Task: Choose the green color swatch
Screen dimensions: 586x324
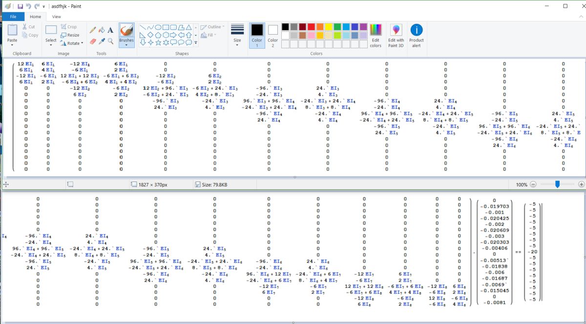Action: [x=338, y=27]
